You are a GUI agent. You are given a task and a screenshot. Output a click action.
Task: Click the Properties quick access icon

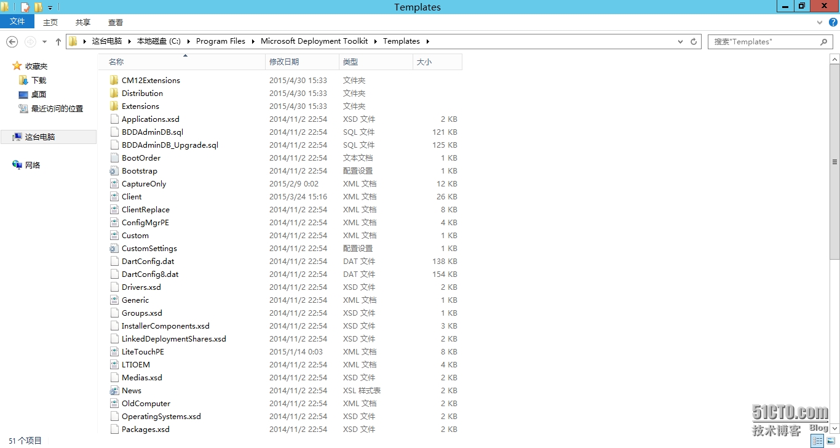25,7
